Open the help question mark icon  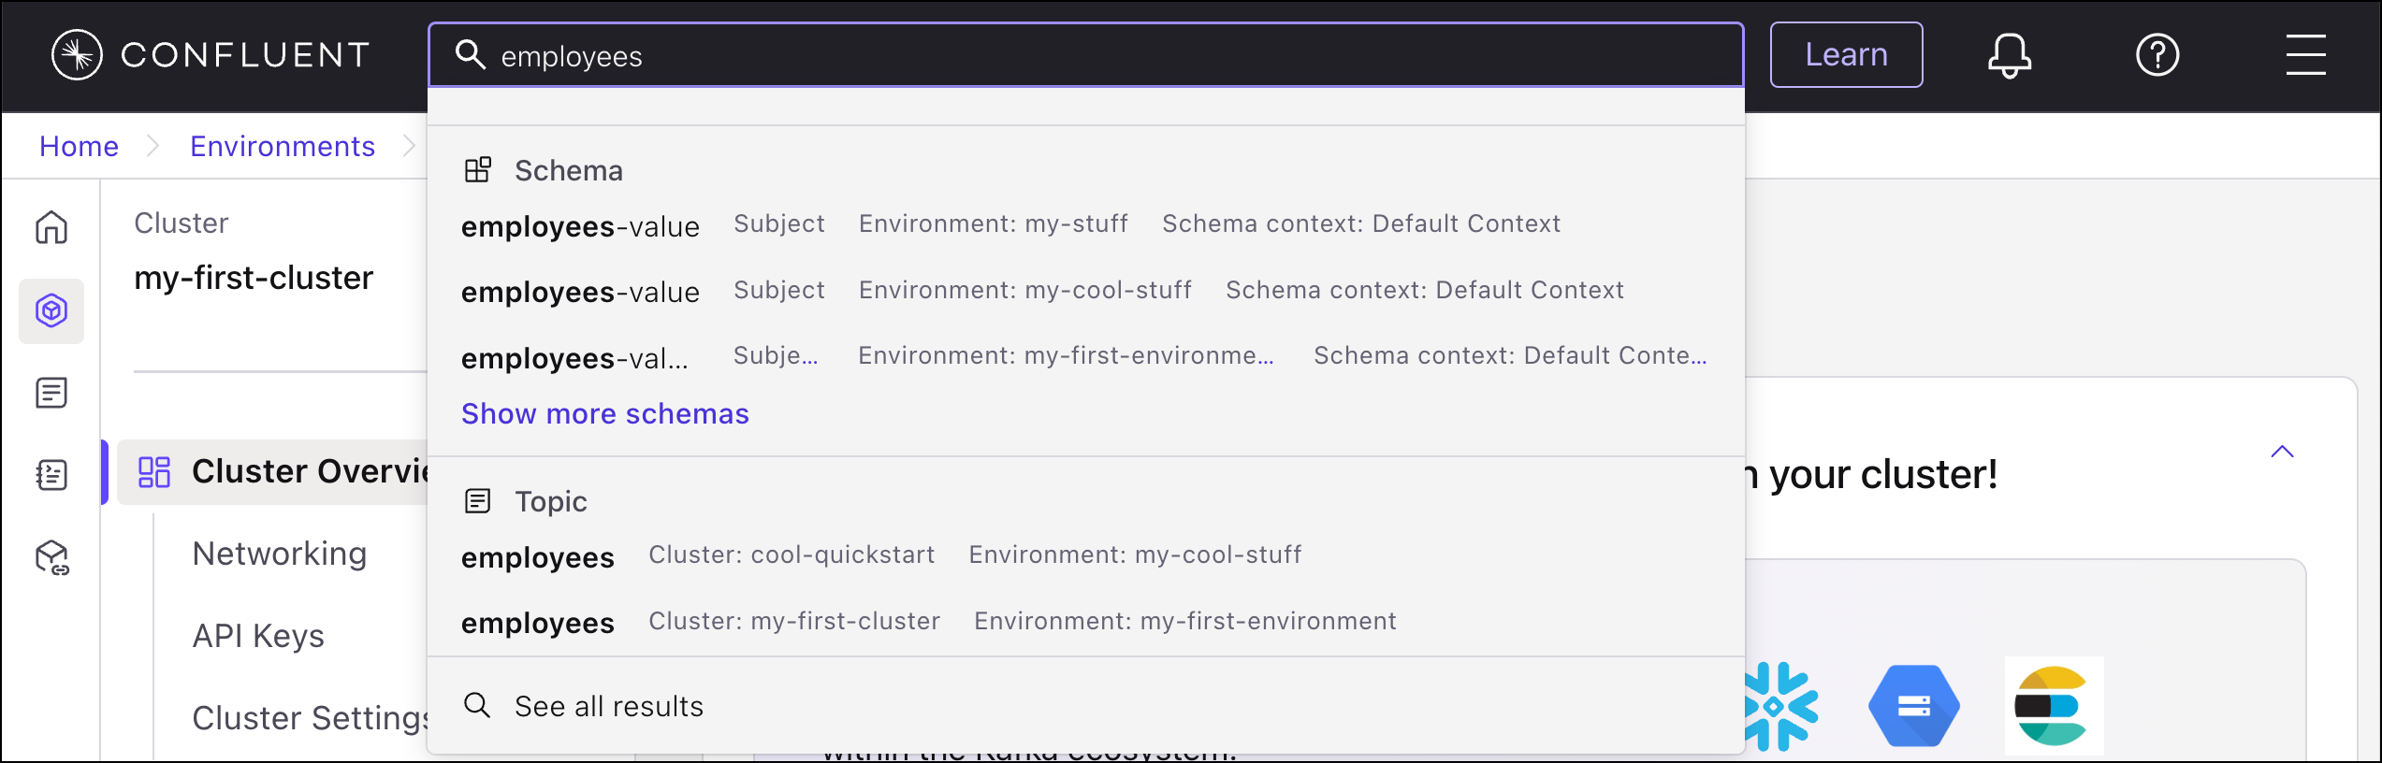point(2157,55)
